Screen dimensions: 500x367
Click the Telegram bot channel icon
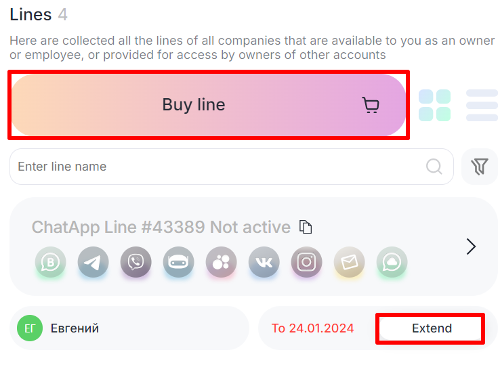[179, 262]
